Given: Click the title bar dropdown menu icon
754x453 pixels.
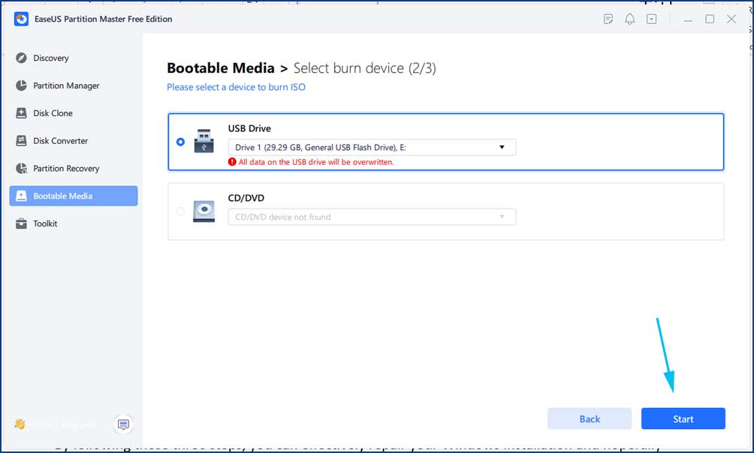Looking at the screenshot, I should tap(652, 19).
